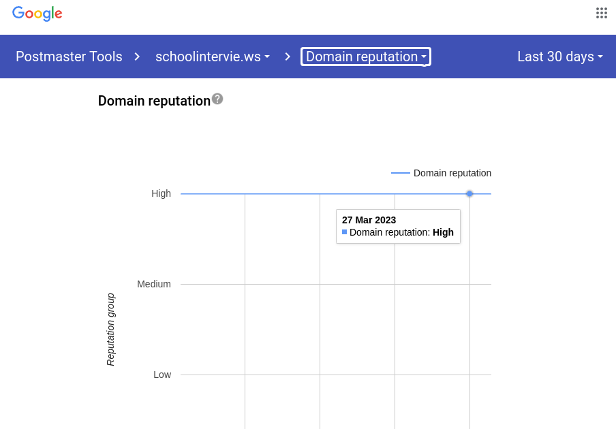Open the Last 30 days range dropdown

click(x=560, y=57)
